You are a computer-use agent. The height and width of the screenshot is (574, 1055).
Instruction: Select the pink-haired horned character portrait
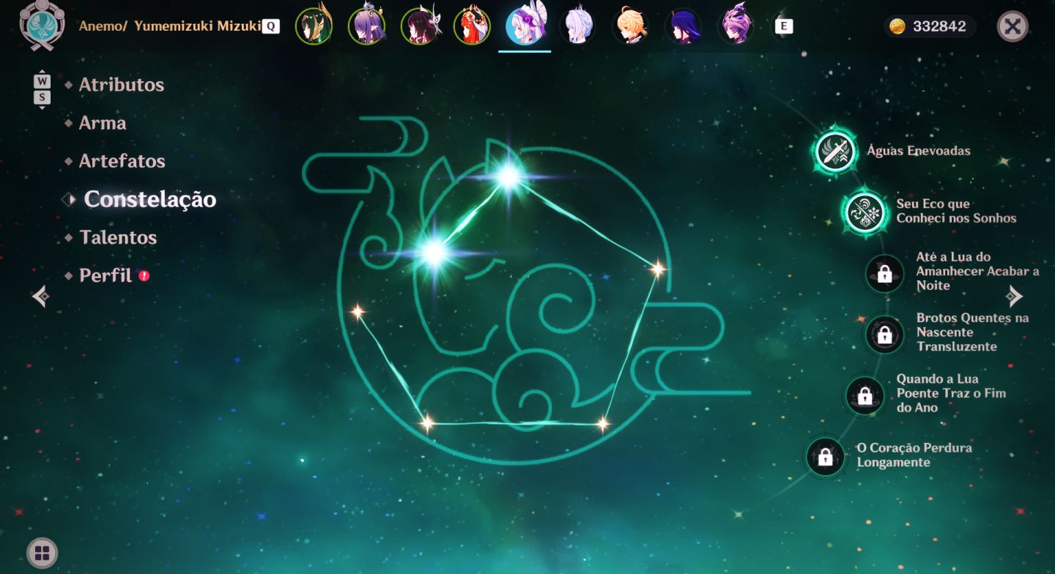click(x=736, y=26)
